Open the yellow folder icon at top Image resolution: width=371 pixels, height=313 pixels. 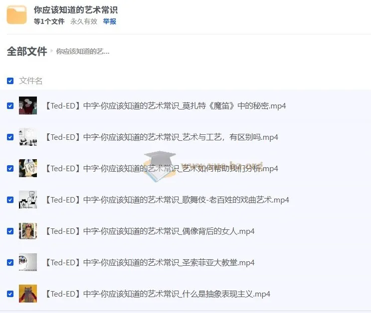click(16, 14)
